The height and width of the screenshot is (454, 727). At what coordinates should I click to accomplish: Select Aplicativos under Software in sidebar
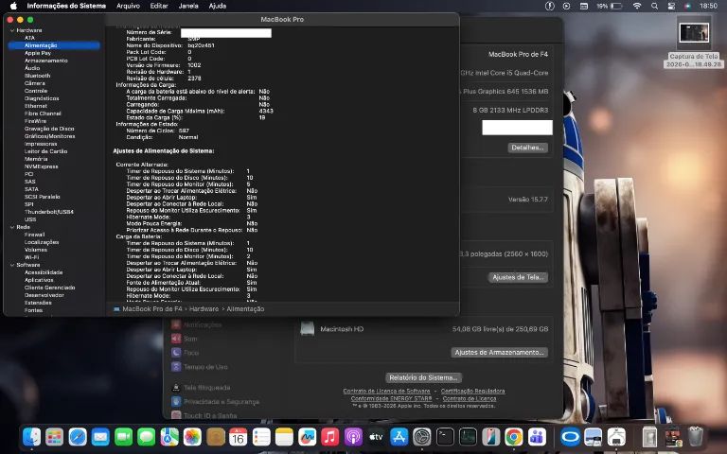pyautogui.click(x=39, y=280)
